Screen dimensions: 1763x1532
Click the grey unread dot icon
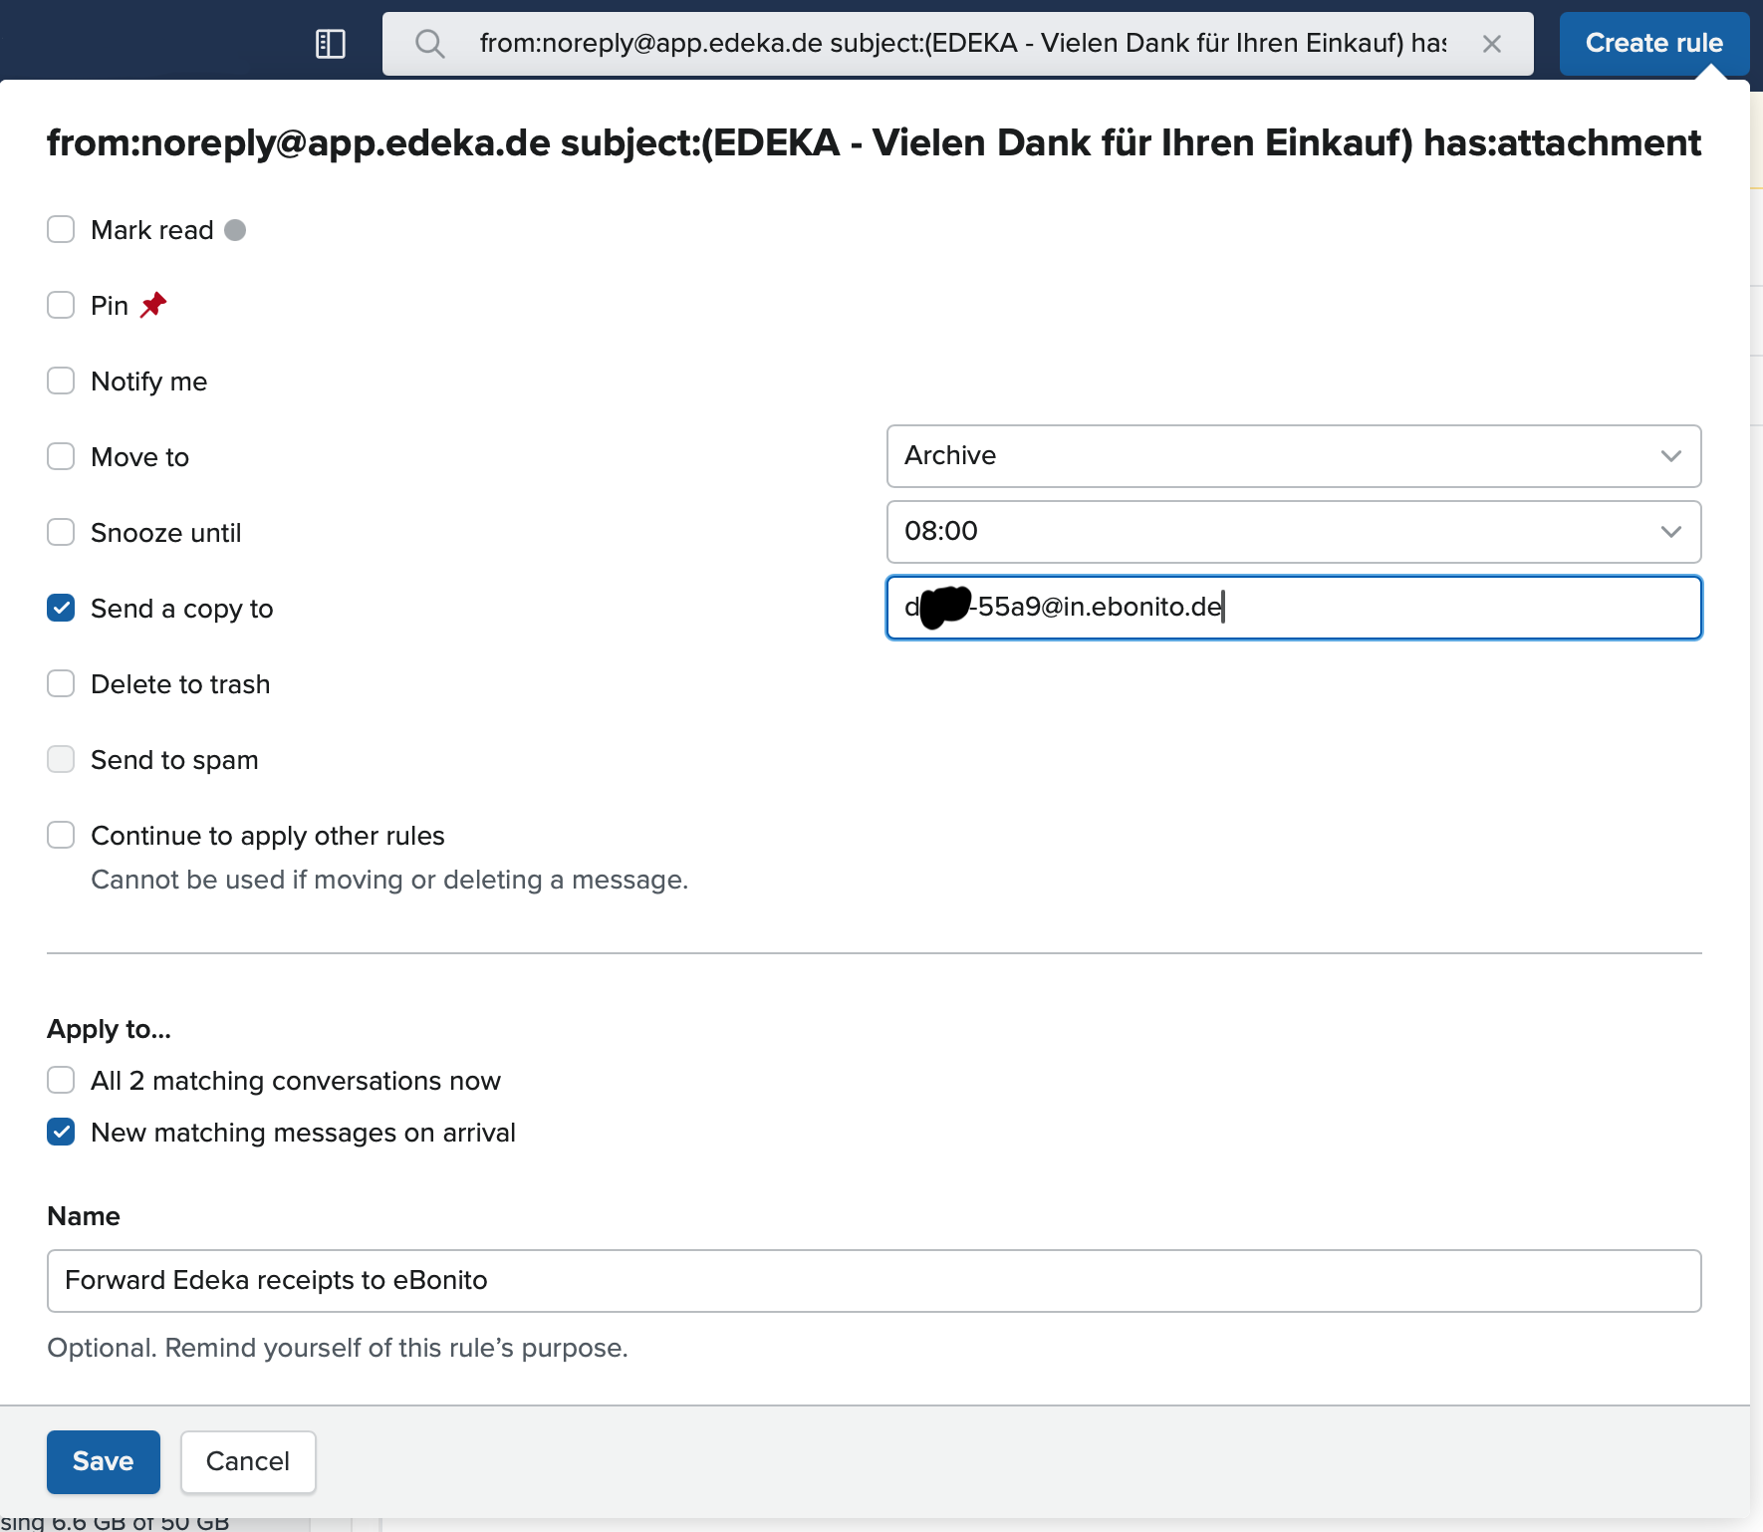tap(235, 230)
